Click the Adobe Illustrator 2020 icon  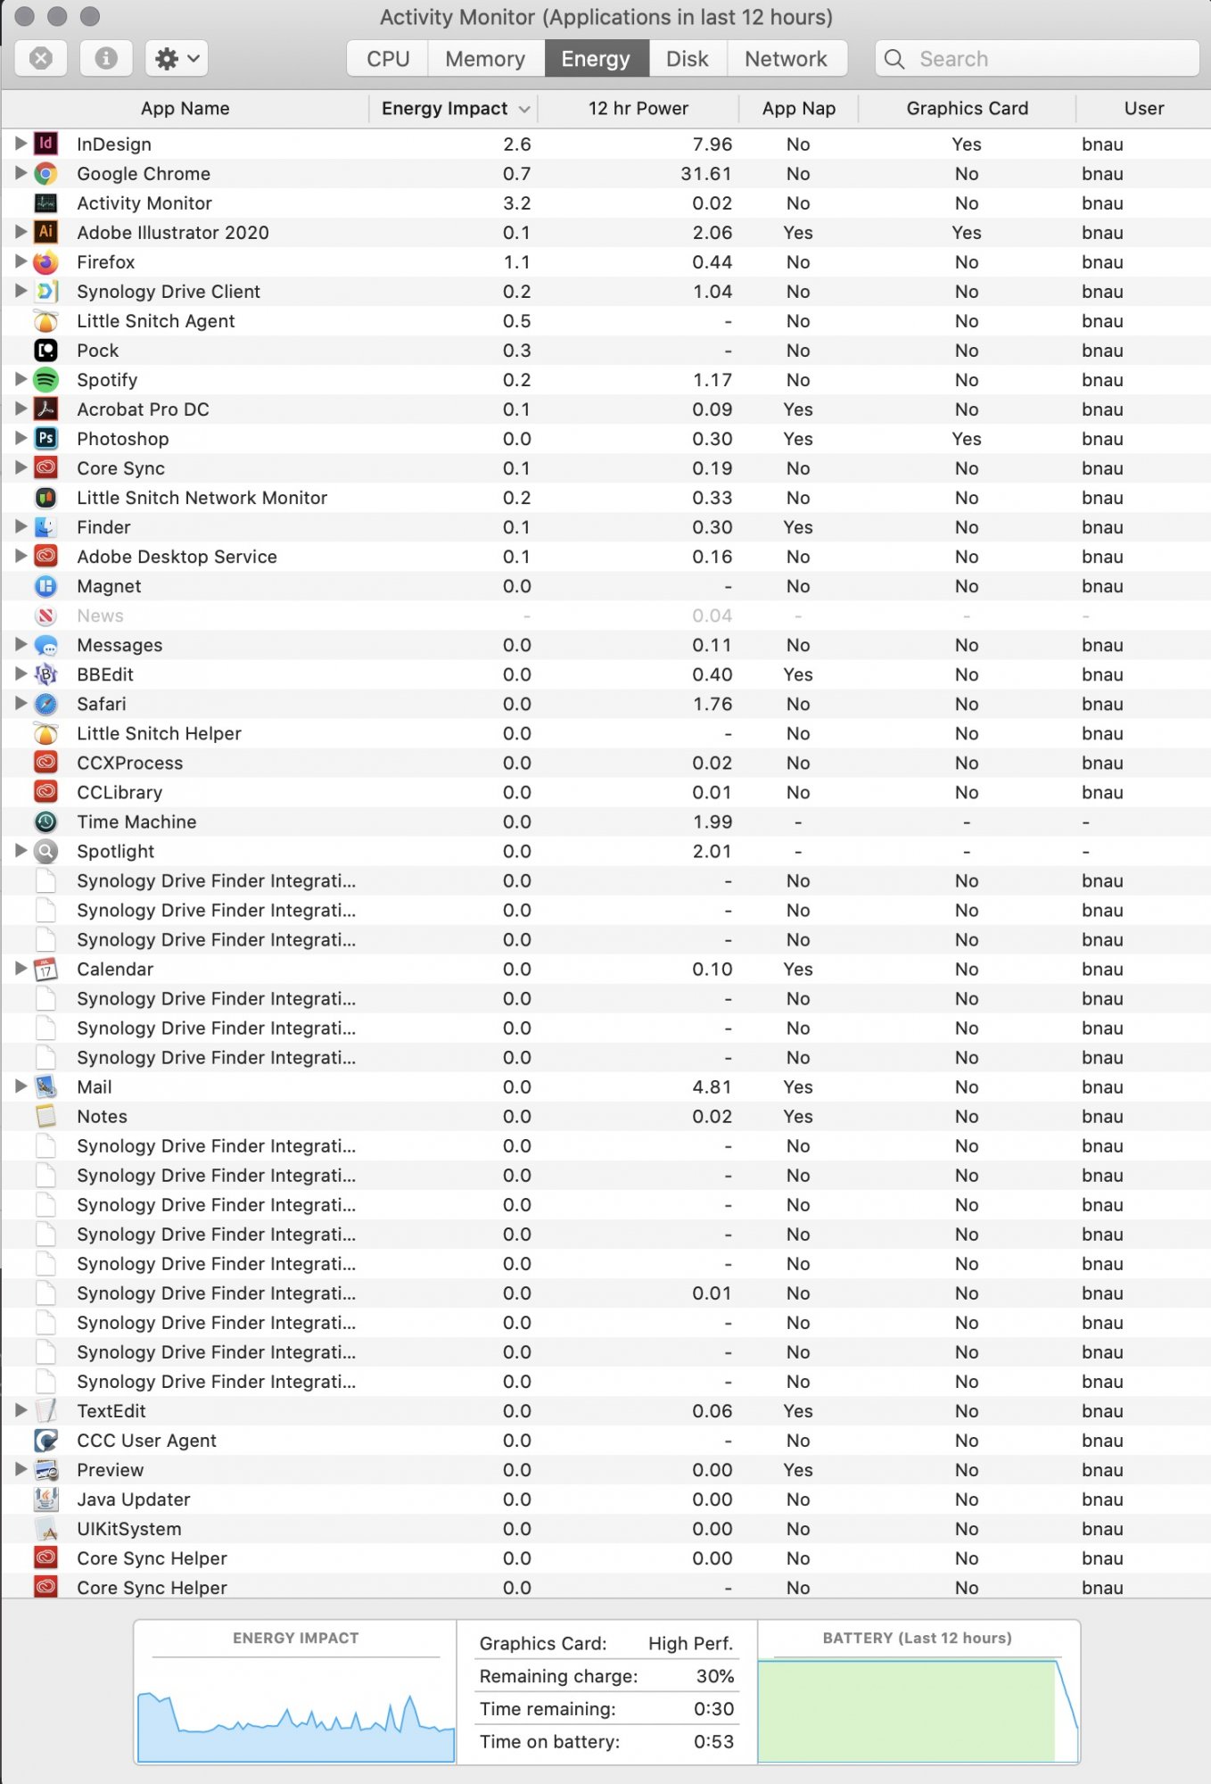(x=45, y=232)
